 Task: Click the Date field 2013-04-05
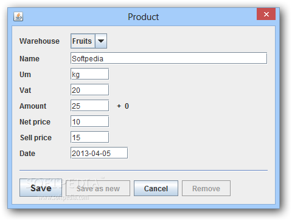pos(99,153)
